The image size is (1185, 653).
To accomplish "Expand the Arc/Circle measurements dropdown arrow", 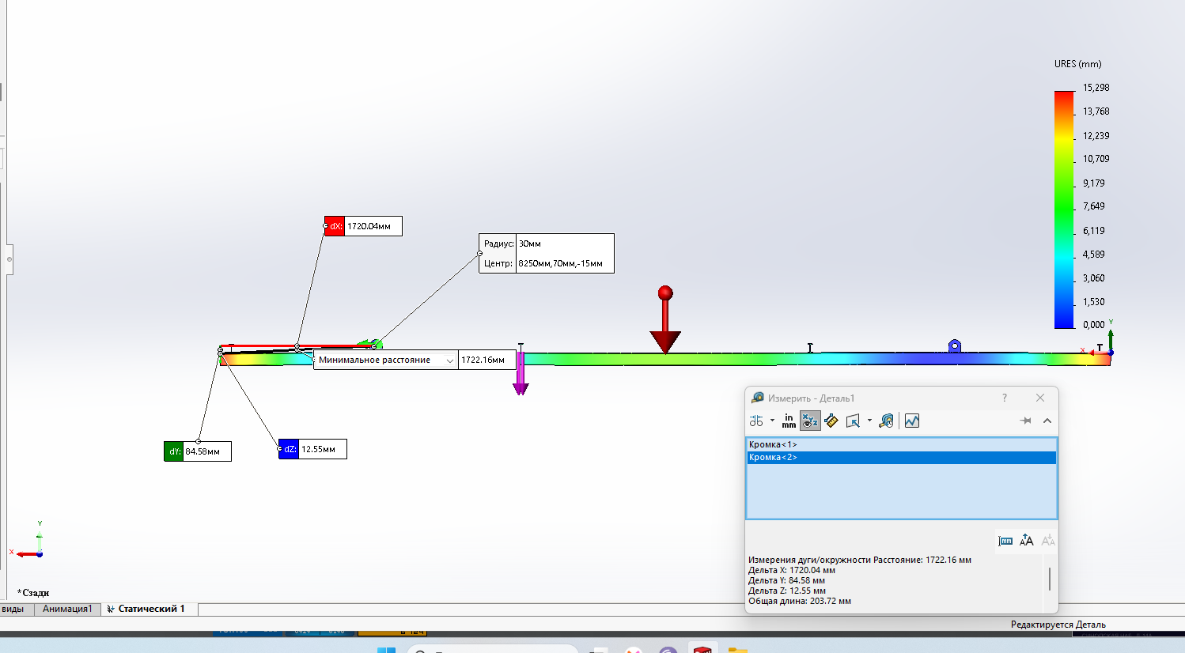I will click(772, 421).
